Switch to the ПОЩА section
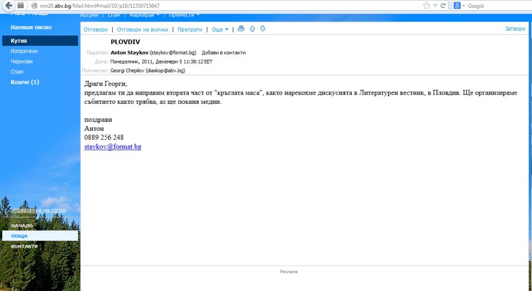The width and height of the screenshot is (532, 291). [40, 236]
